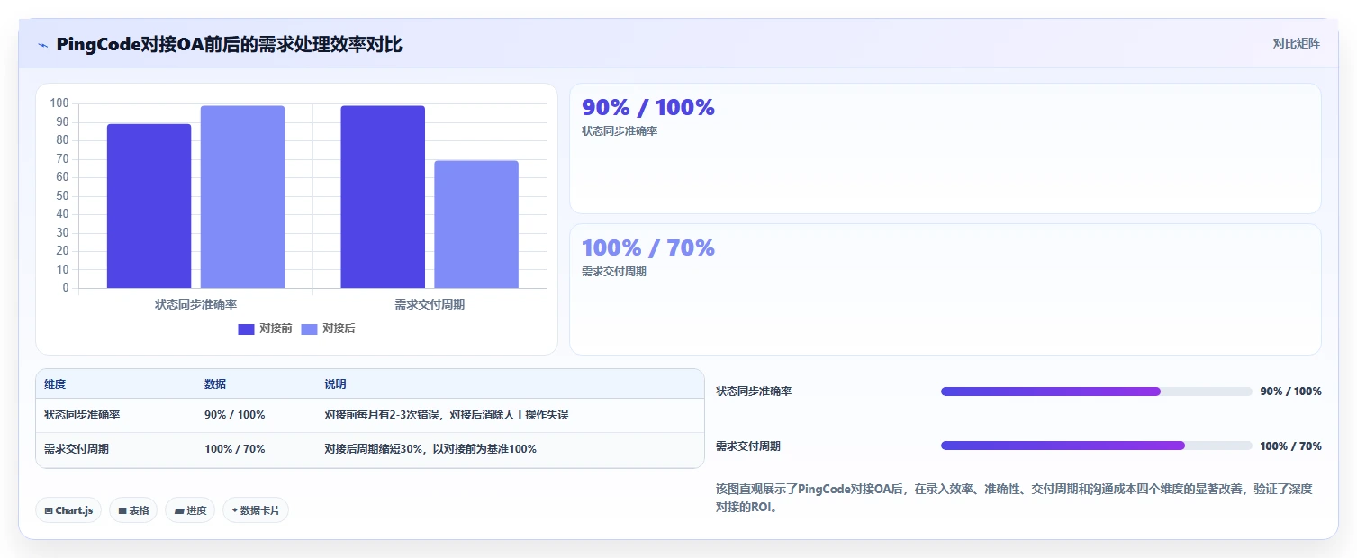This screenshot has height=558, width=1357.
Task: Click the 0 y-axis tick label
Action: [x=66, y=288]
